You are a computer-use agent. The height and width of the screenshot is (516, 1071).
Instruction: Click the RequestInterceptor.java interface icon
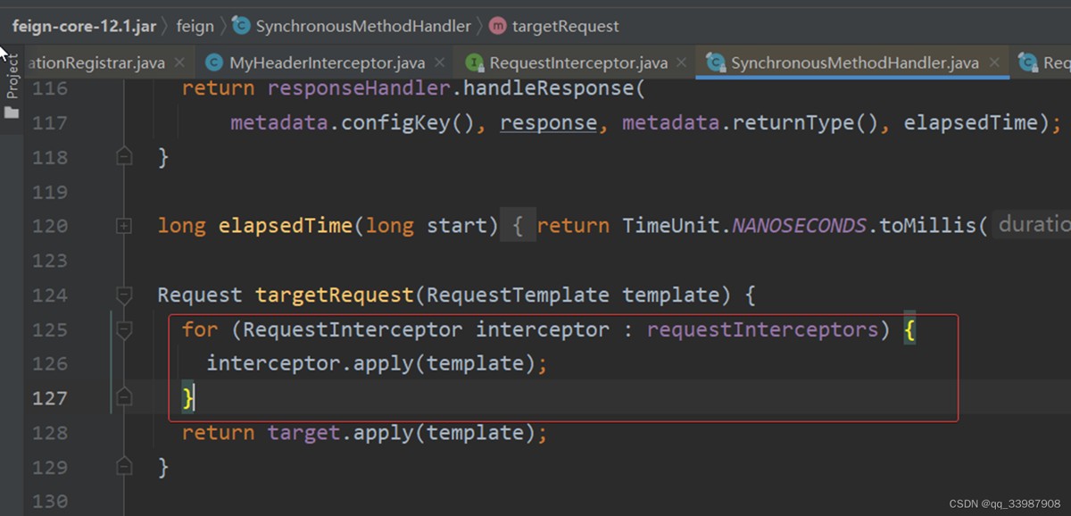[474, 62]
